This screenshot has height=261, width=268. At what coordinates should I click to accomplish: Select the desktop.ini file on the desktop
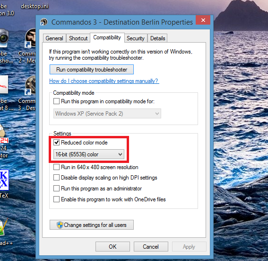pyautogui.click(x=35, y=6)
